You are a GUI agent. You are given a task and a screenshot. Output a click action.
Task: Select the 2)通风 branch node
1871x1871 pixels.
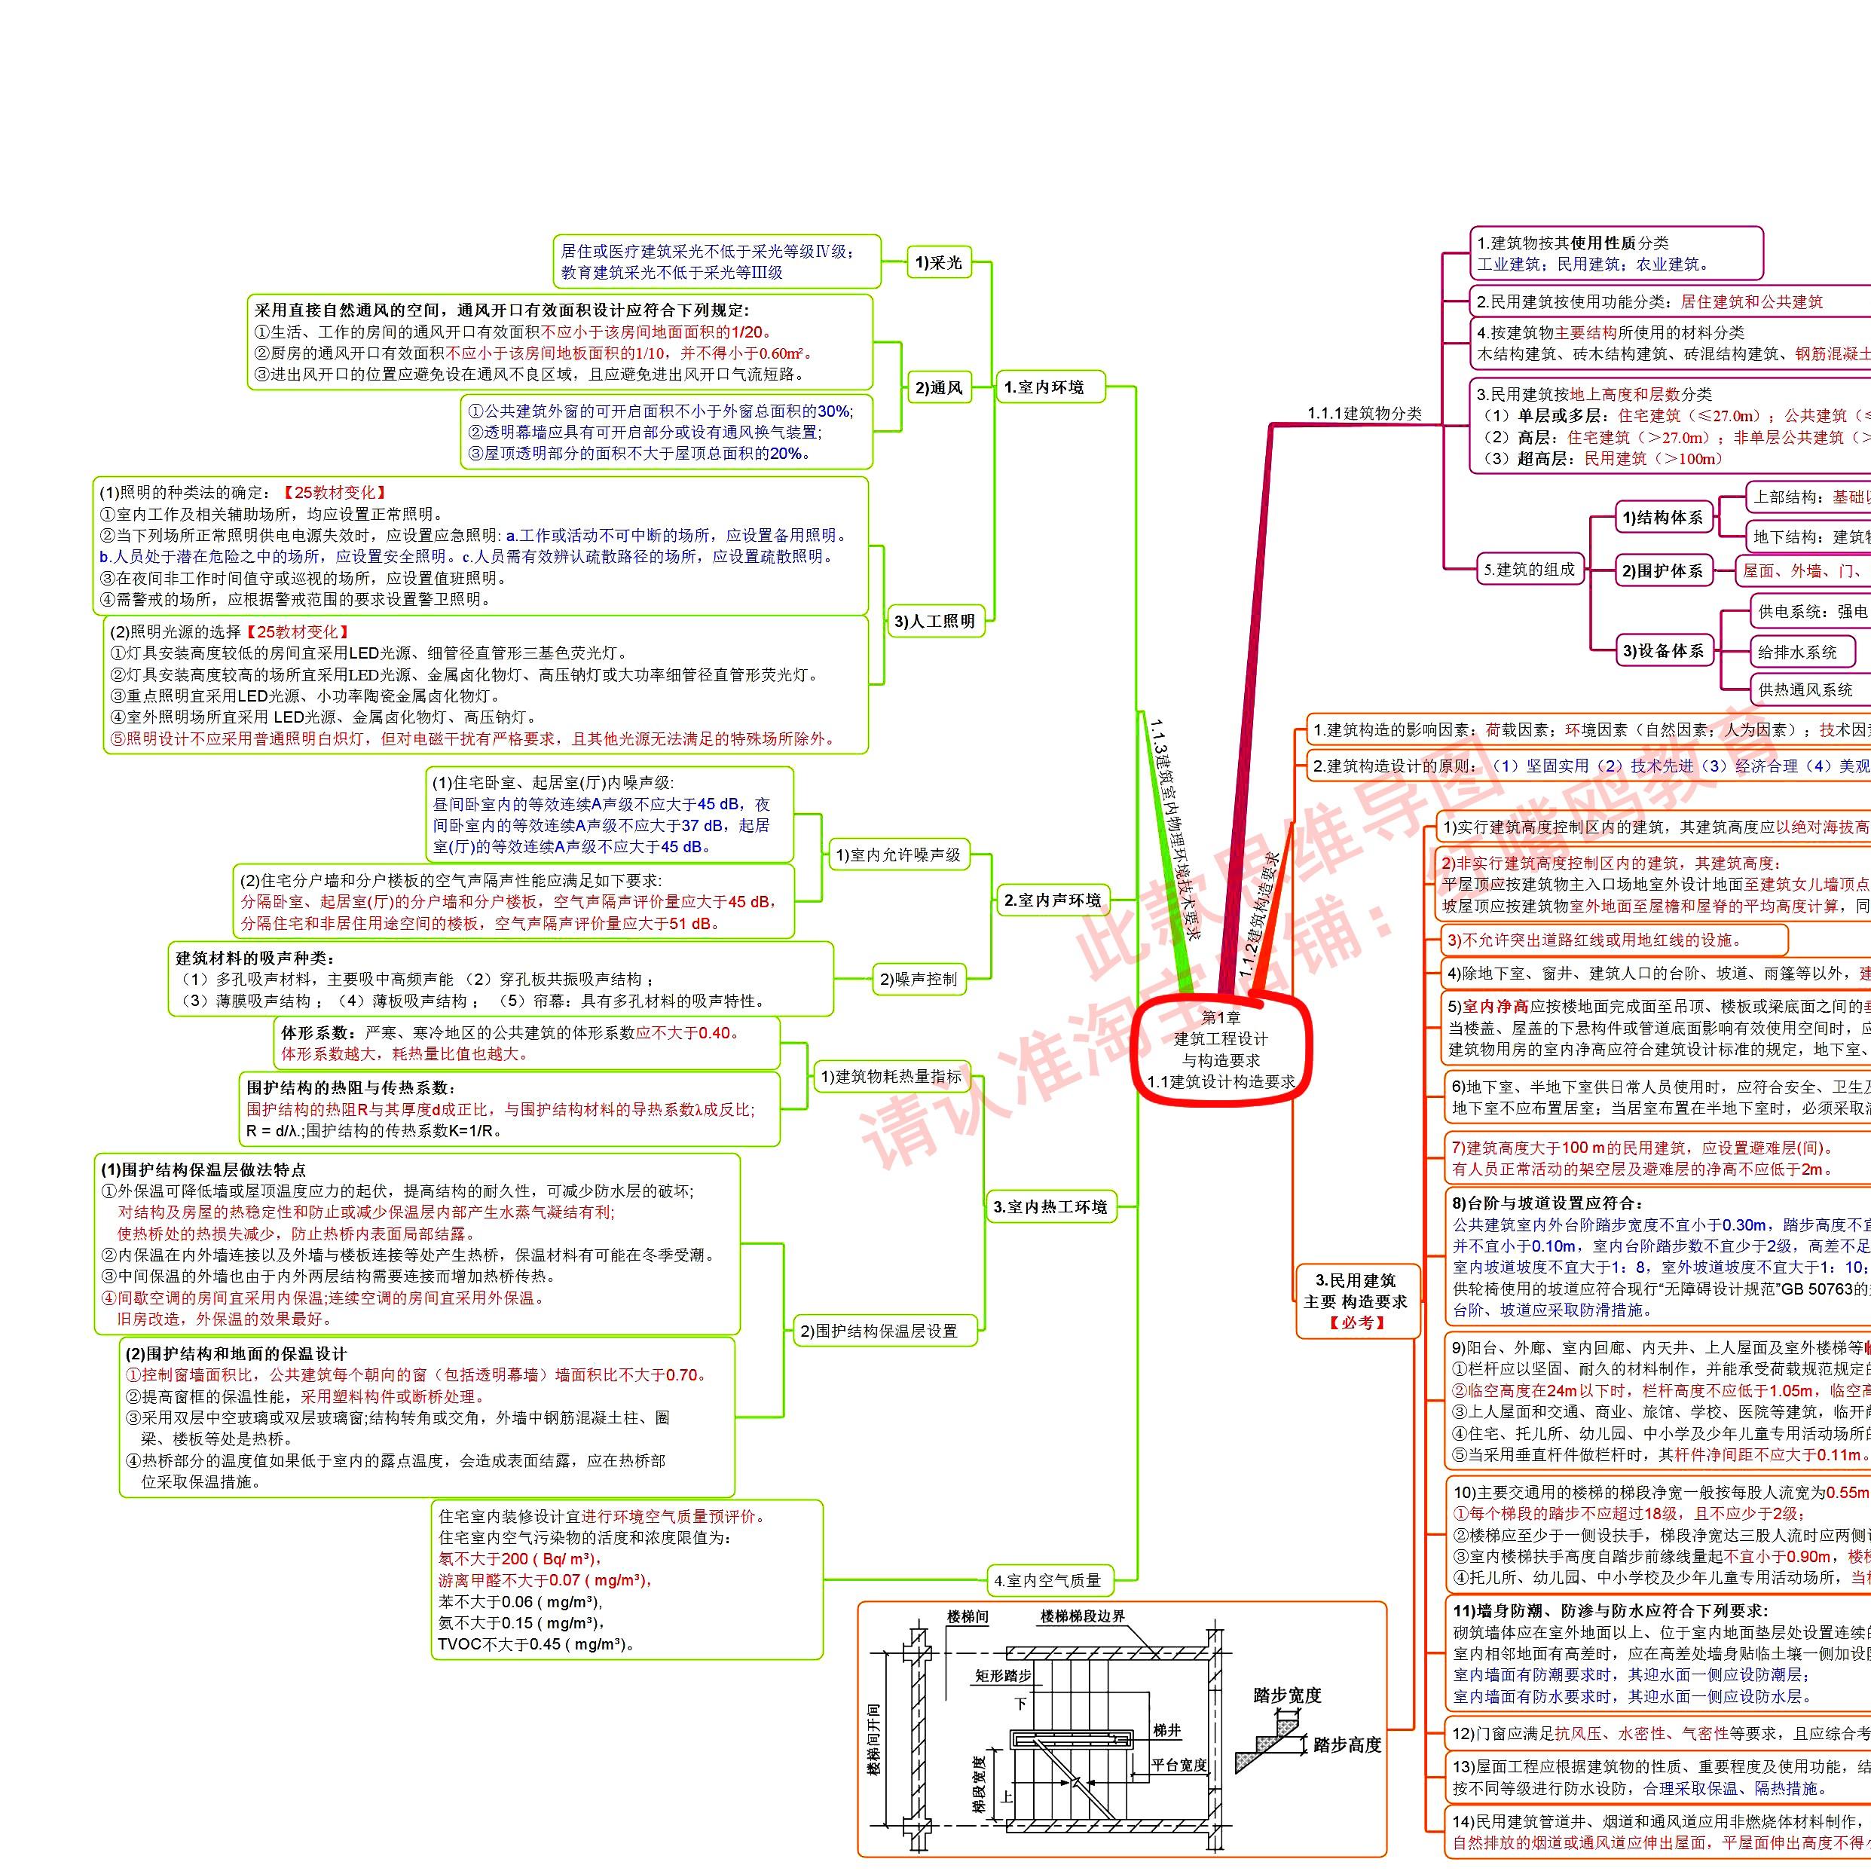coord(938,388)
